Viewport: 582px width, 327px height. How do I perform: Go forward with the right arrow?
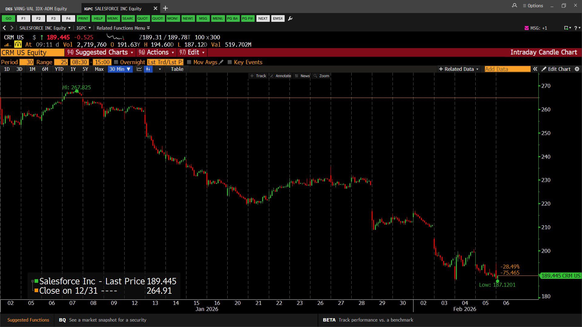click(x=12, y=28)
